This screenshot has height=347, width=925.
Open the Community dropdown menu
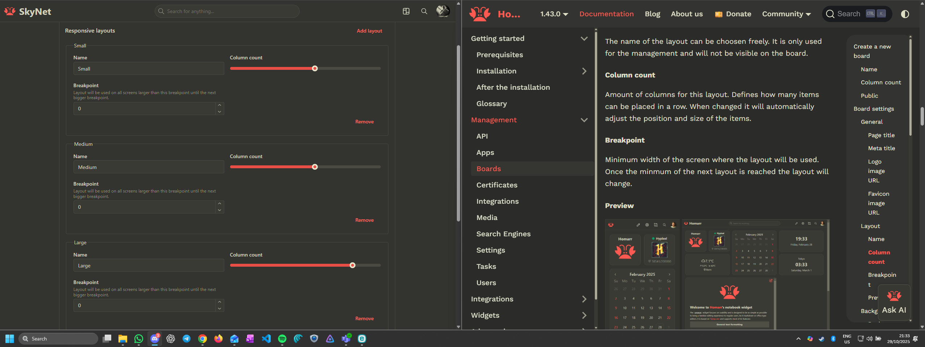pos(786,14)
